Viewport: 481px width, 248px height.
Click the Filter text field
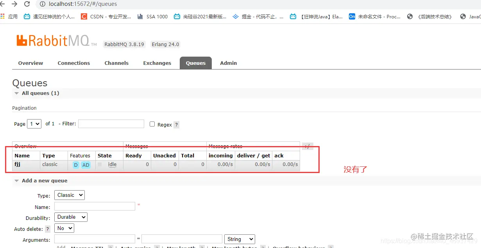[x=111, y=124]
